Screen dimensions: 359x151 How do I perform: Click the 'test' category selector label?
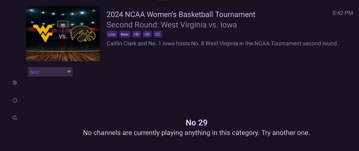(x=35, y=72)
